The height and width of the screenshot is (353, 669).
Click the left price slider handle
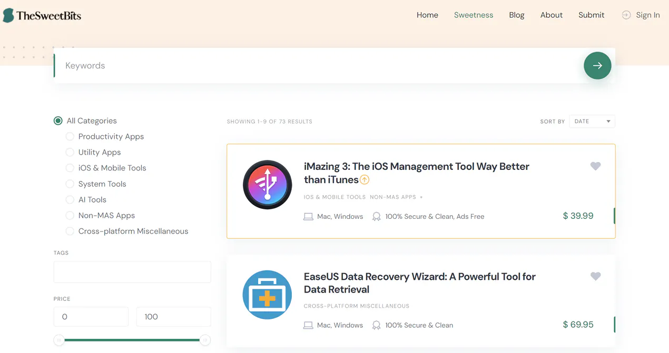pyautogui.click(x=59, y=340)
